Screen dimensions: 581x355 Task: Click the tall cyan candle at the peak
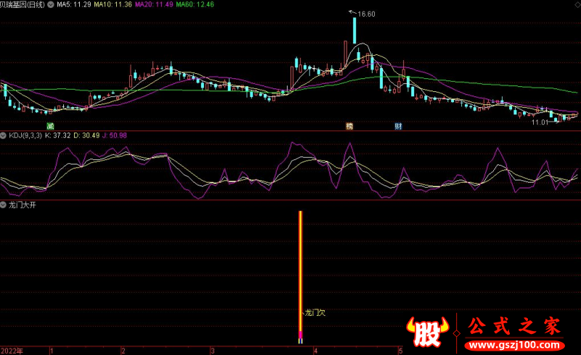tap(354, 30)
